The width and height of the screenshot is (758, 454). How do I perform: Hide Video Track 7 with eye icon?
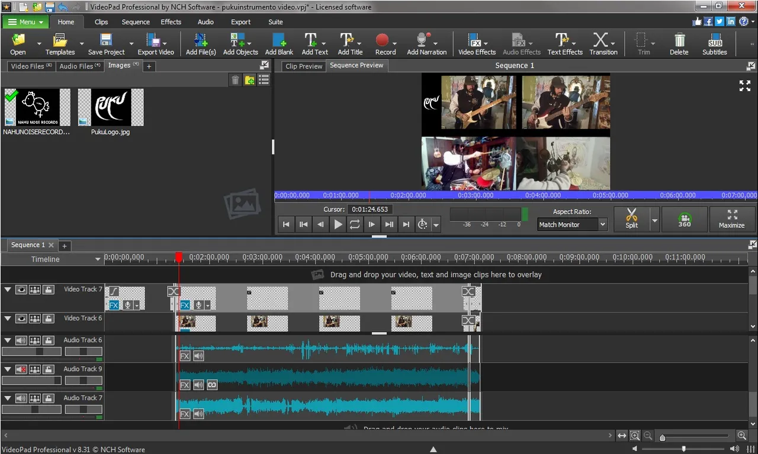21,289
